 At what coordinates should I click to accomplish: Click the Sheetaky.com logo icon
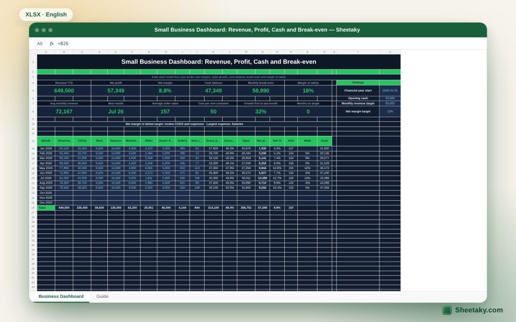point(446,310)
